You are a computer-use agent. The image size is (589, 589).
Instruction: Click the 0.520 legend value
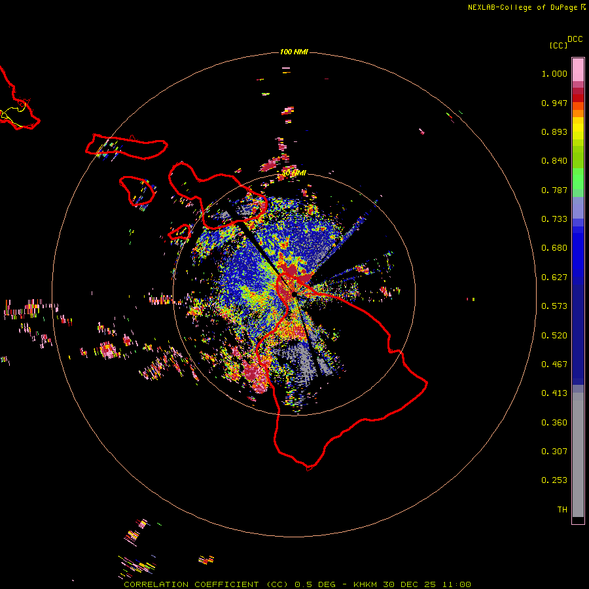[x=554, y=336]
